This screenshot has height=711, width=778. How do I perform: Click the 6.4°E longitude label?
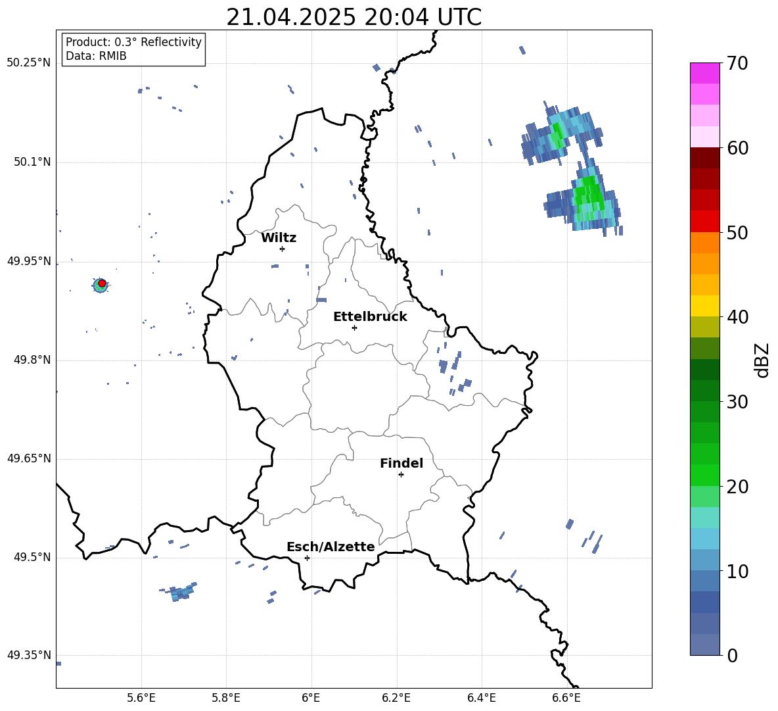point(481,699)
